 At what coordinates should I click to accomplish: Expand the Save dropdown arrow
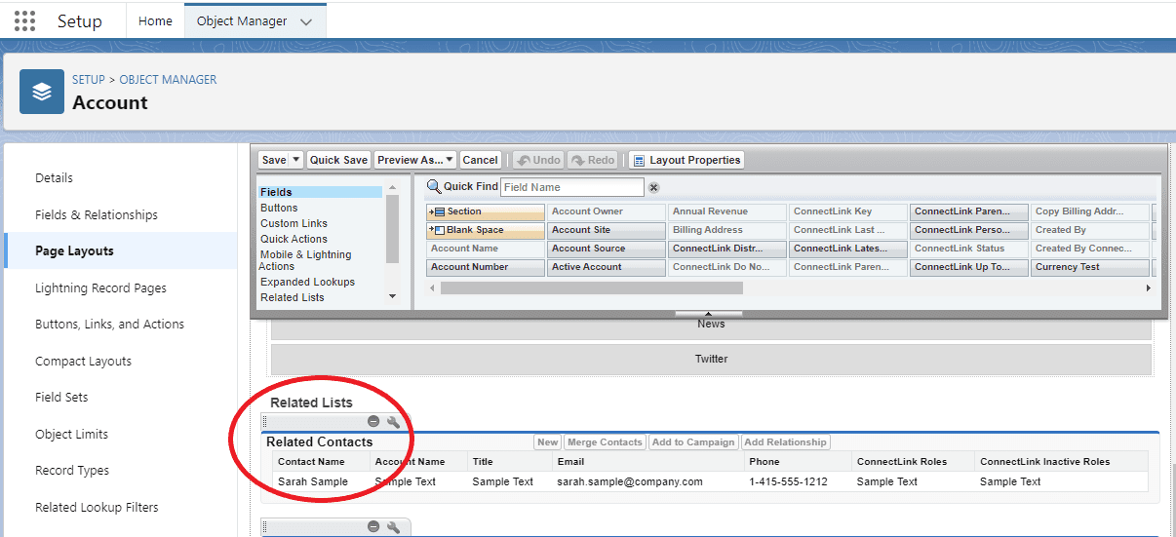tap(296, 160)
